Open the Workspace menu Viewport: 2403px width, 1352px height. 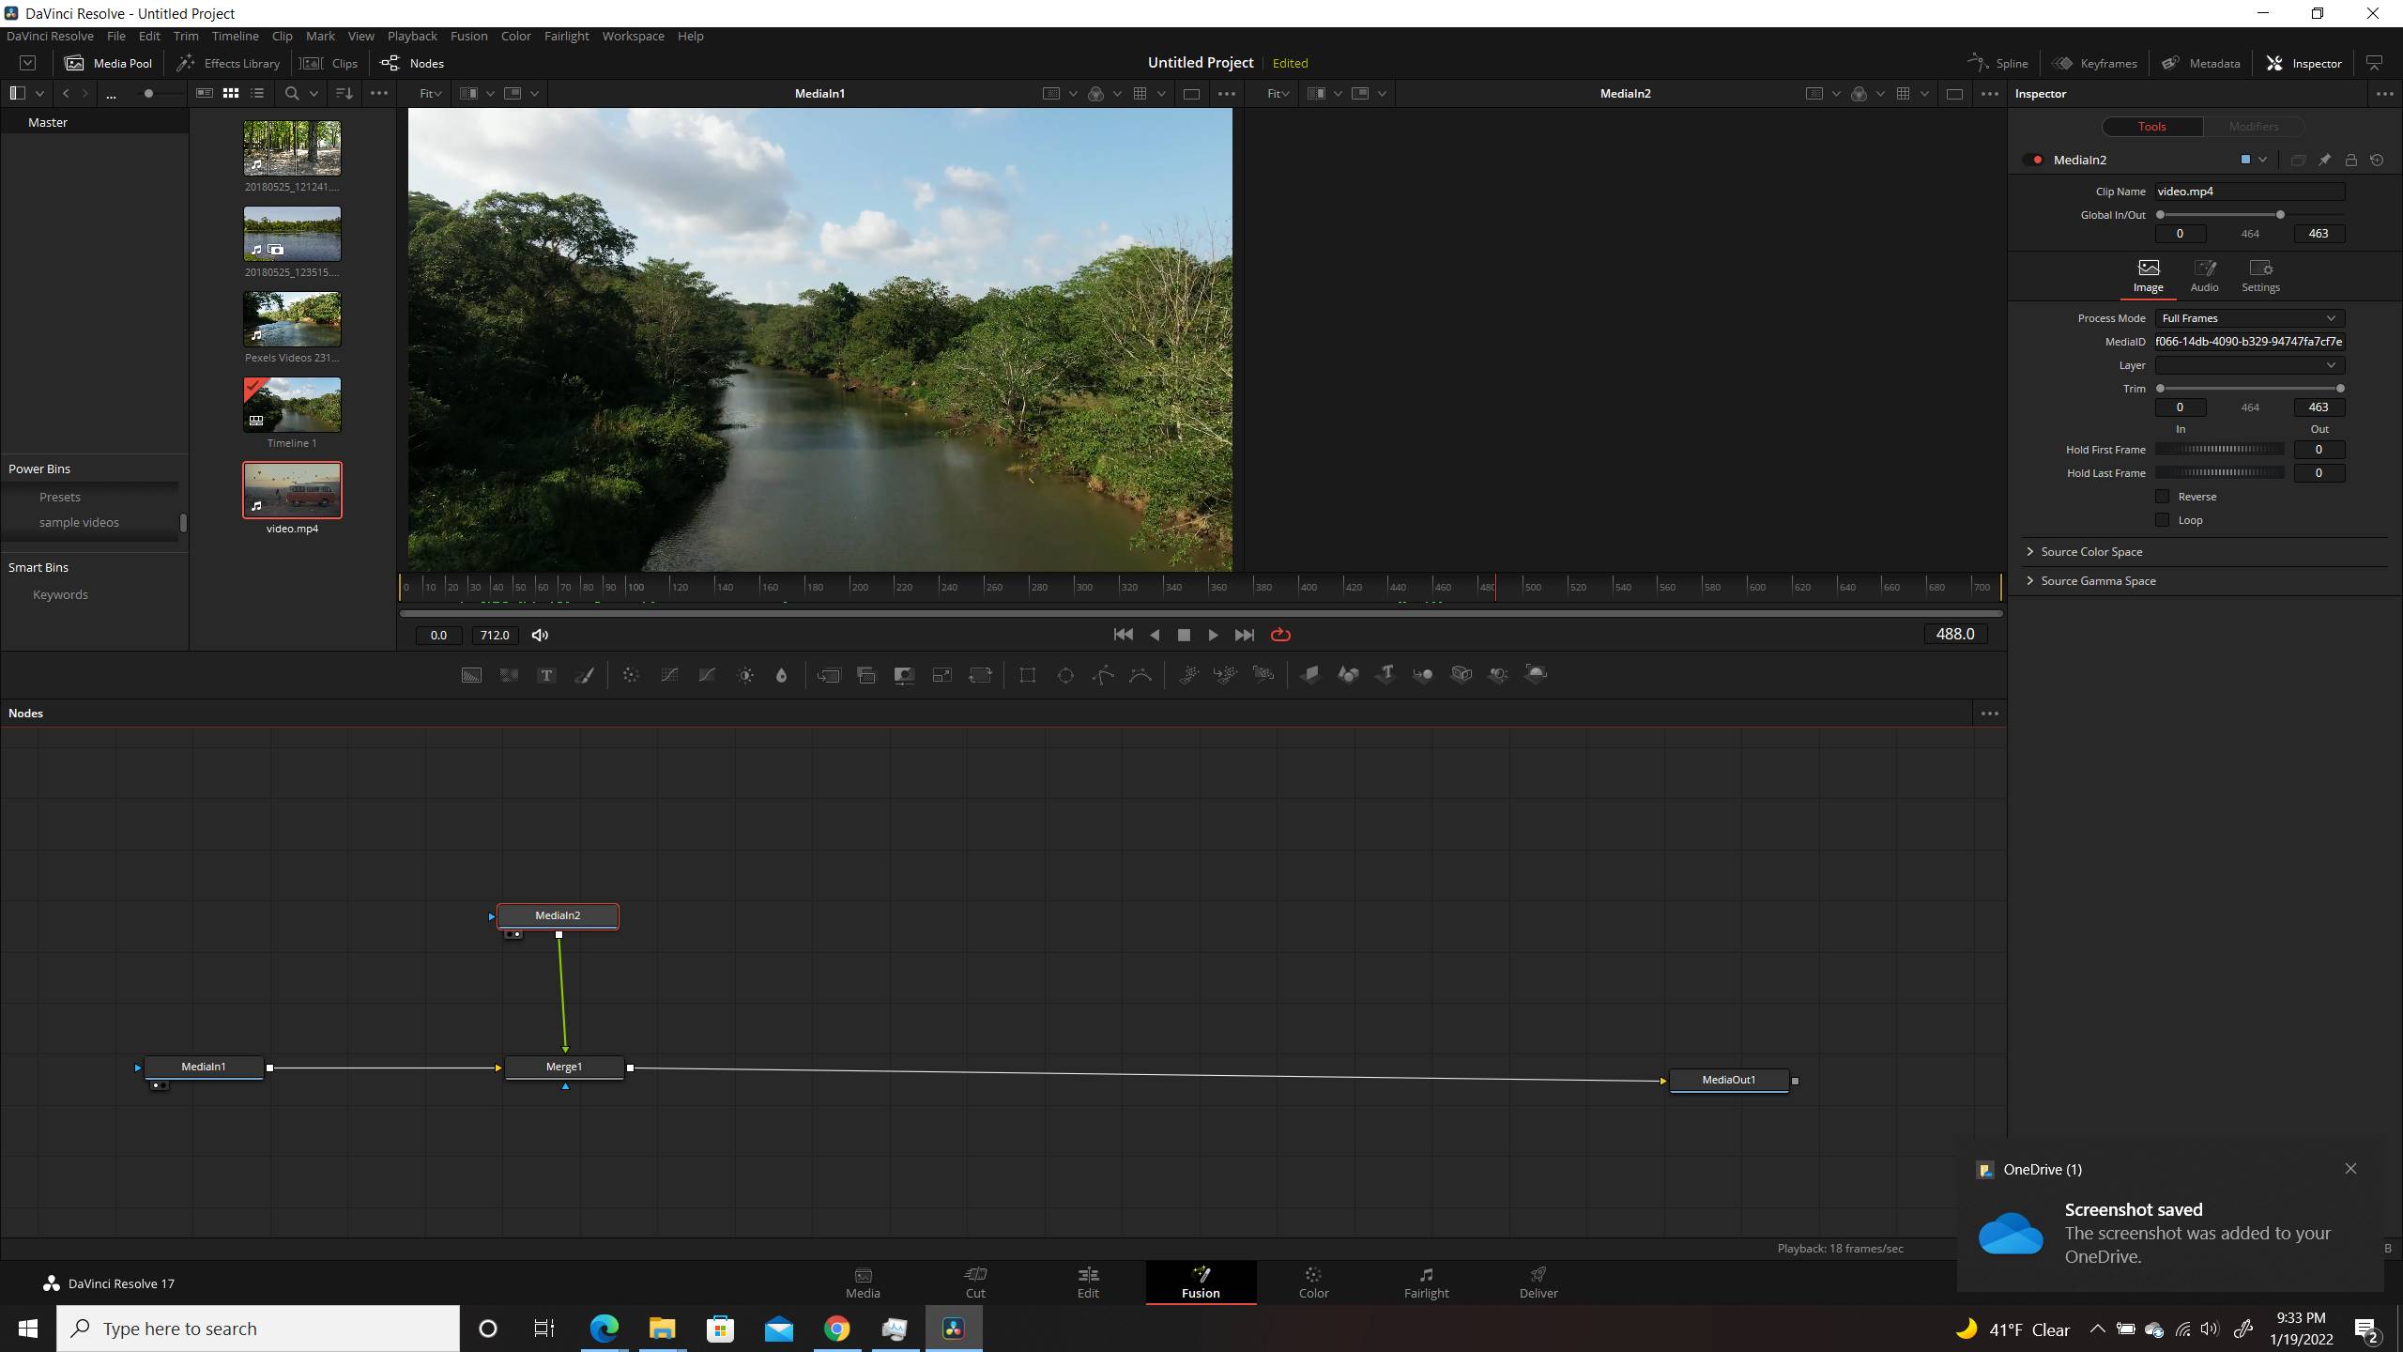(633, 36)
